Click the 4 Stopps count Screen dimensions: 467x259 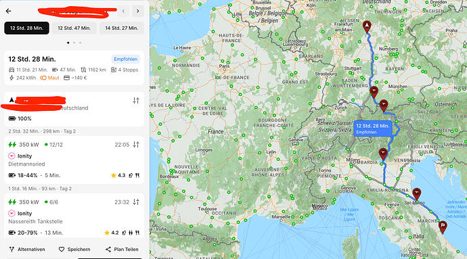click(x=125, y=70)
